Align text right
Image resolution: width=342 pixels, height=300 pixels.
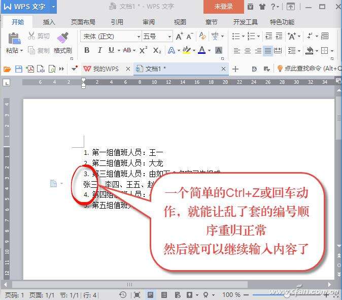[258, 51]
